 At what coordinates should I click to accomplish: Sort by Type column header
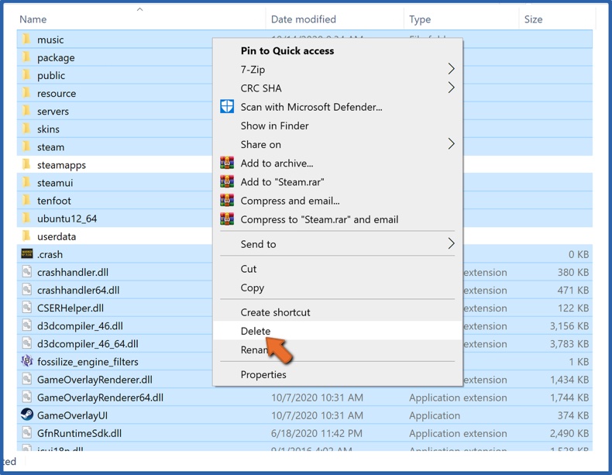click(420, 19)
